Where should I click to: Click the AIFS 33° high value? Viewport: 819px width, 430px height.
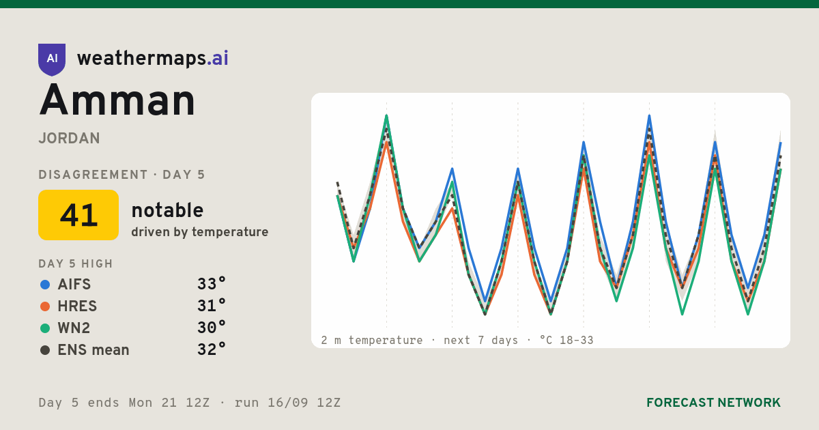[x=212, y=285]
